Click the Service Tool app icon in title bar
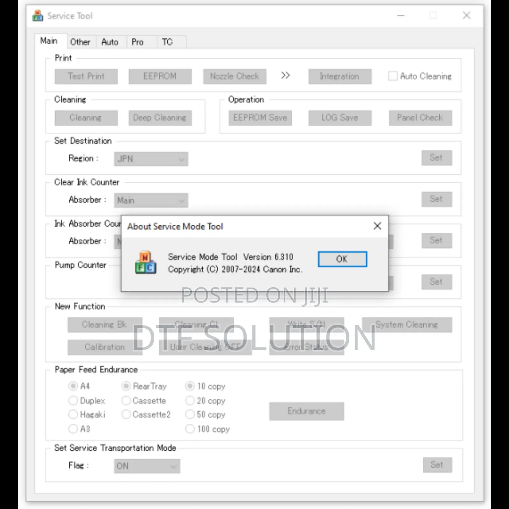Image resolution: width=509 pixels, height=509 pixels. click(x=38, y=16)
